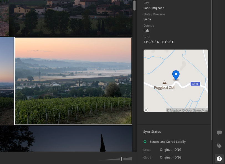Toggle the Info panel closed
Screen dimensions: 225x164
coord(219,158)
